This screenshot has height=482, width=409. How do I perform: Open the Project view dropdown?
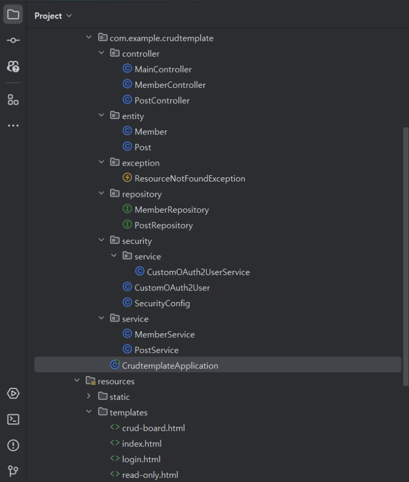[x=53, y=16]
